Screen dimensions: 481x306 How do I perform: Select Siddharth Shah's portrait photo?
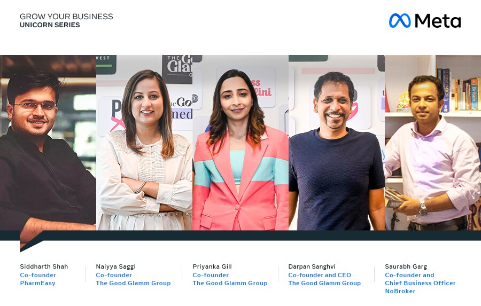48,143
